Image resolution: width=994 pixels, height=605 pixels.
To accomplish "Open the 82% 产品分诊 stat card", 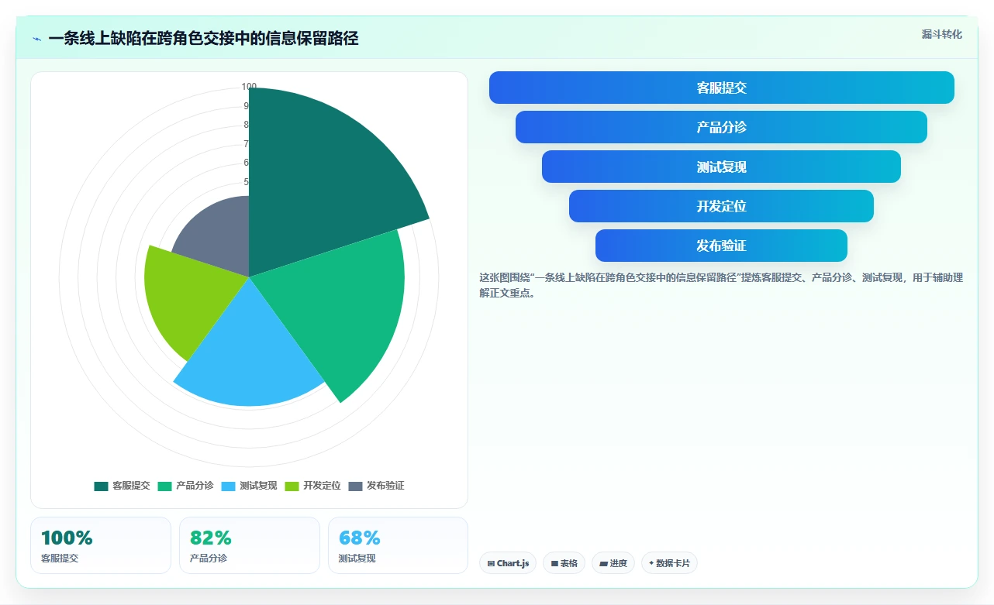I will click(250, 545).
